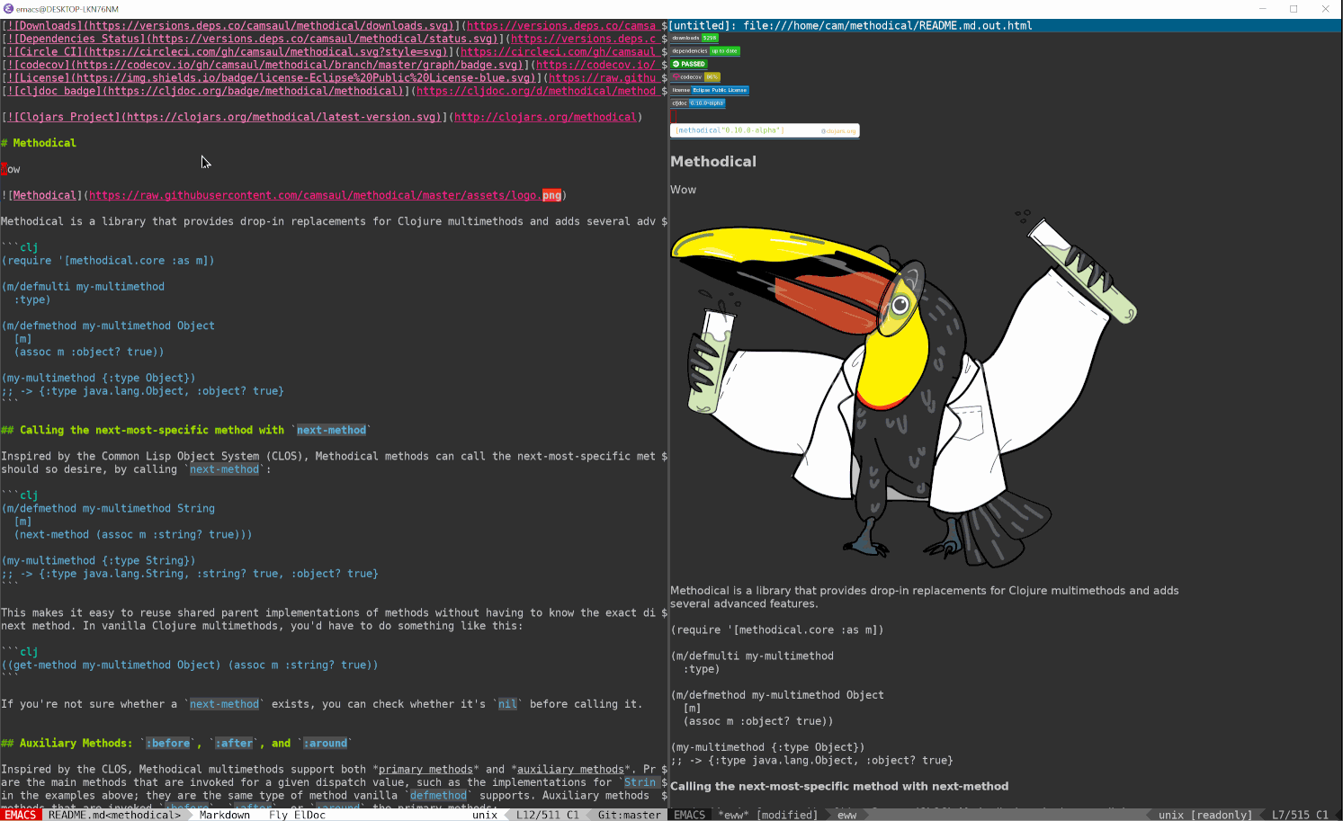Click the Eclipse Public License badge
The height and width of the screenshot is (821, 1343).
[710, 90]
